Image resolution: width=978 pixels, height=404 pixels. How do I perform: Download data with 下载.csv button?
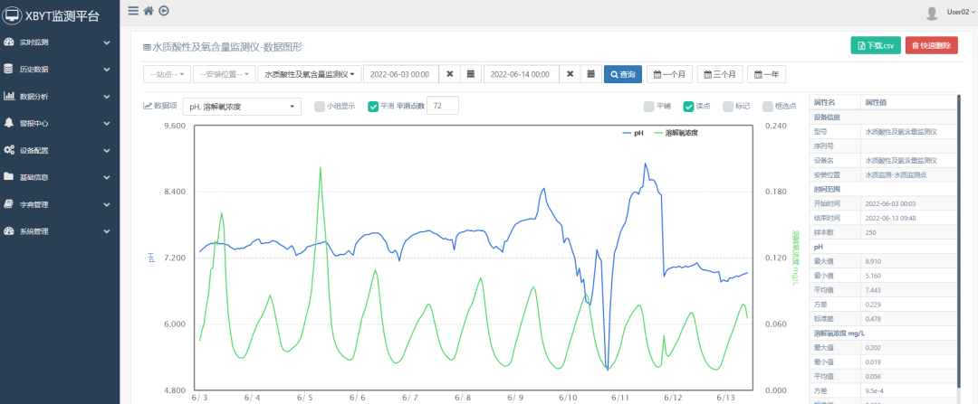(876, 45)
